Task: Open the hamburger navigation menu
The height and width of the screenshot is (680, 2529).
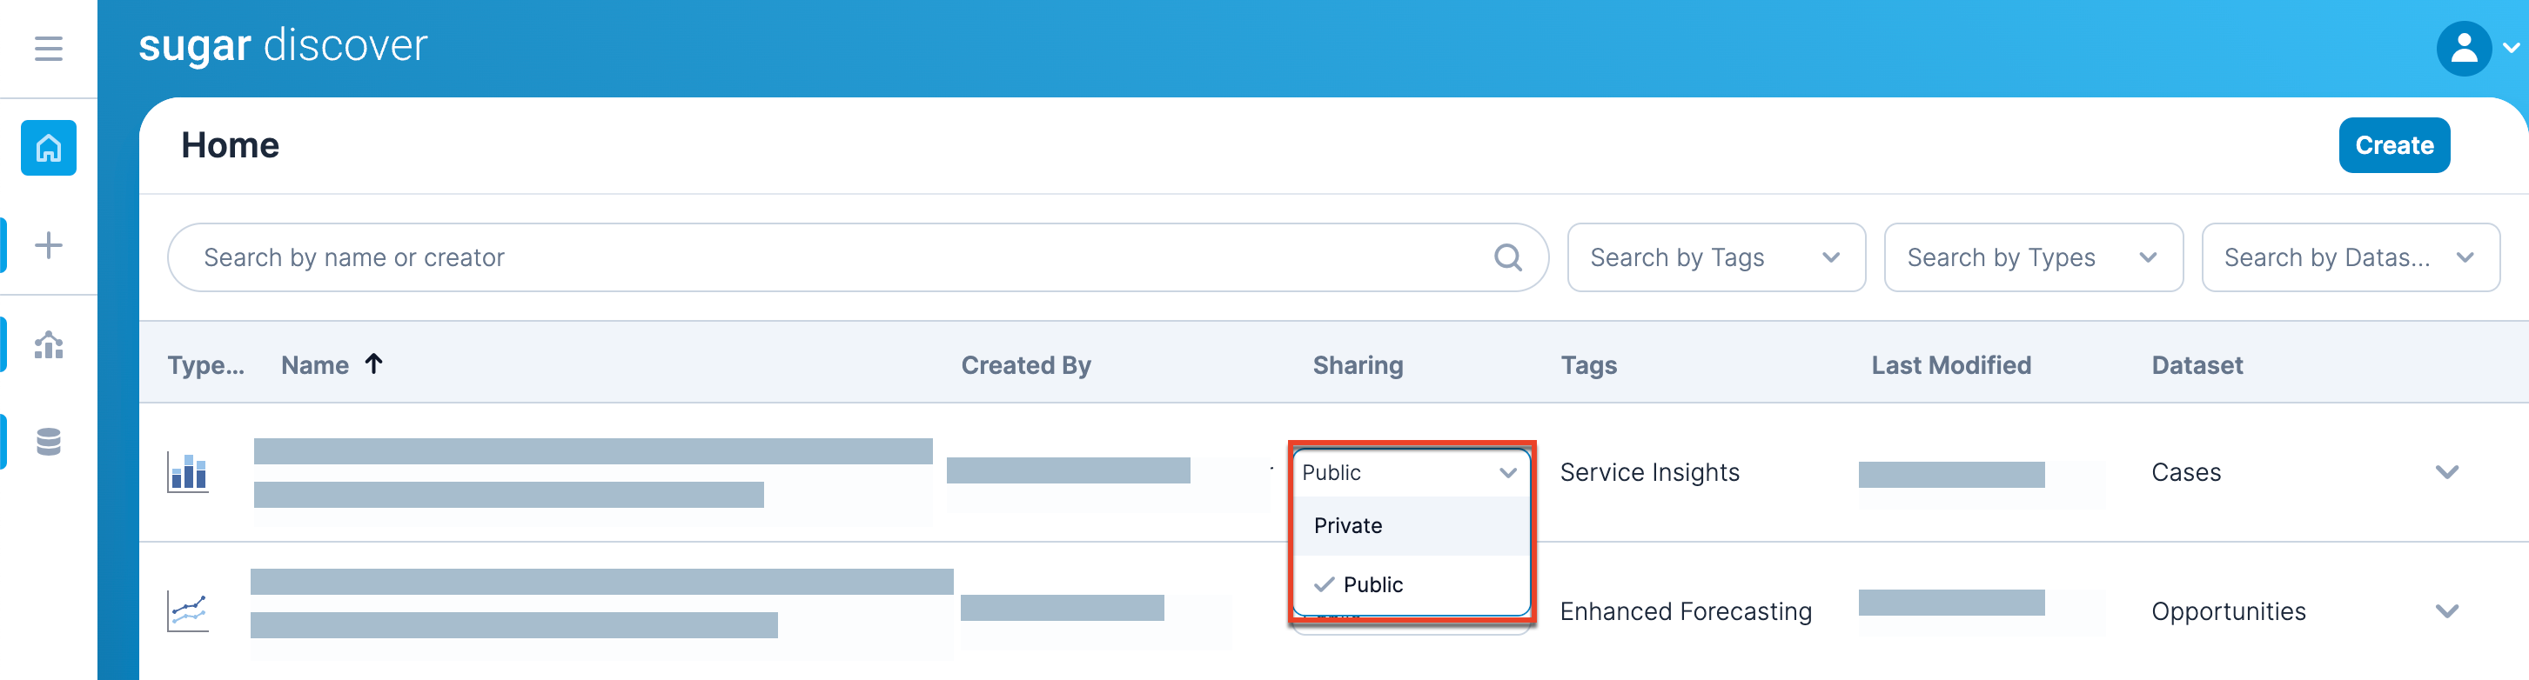Action: pyautogui.click(x=48, y=48)
